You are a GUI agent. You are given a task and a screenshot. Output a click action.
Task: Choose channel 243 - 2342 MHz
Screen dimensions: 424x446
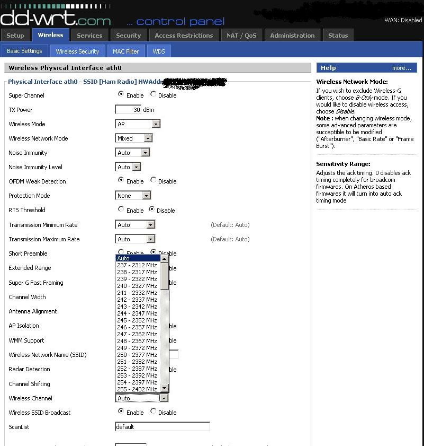click(138, 307)
